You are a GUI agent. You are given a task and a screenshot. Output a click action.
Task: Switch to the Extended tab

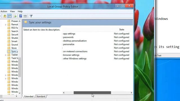tap(29, 97)
